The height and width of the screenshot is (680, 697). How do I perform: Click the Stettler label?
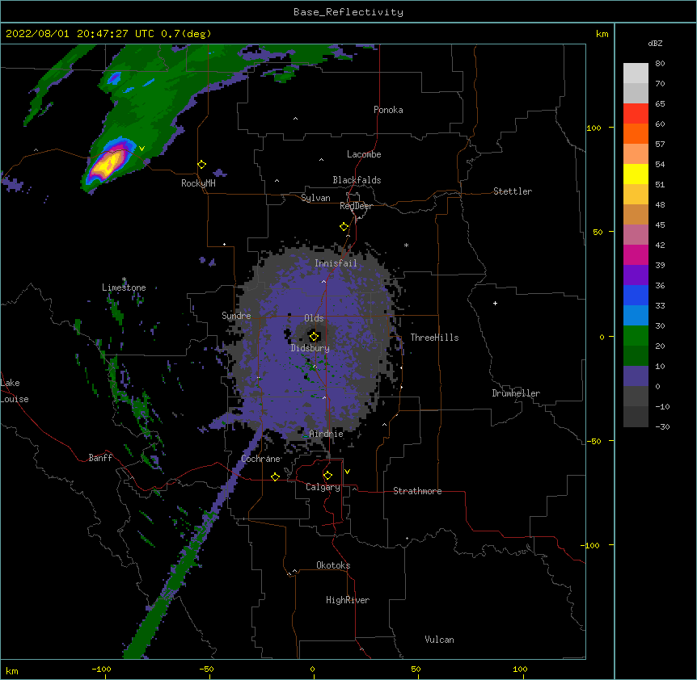point(513,191)
